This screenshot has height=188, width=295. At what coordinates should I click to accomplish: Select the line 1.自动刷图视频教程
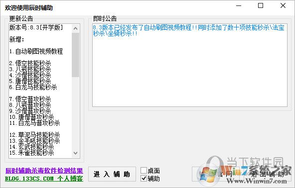pyautogui.click(x=36, y=51)
